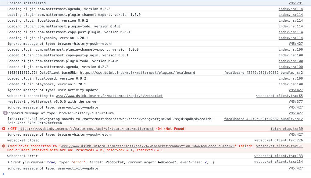This screenshot has width=311, height=178.
Task: Select the 'Preload initialized' message
Action: (x=27, y=3)
